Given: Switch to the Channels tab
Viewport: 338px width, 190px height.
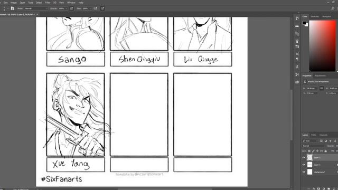Looking at the screenshot, I should coord(324,135).
